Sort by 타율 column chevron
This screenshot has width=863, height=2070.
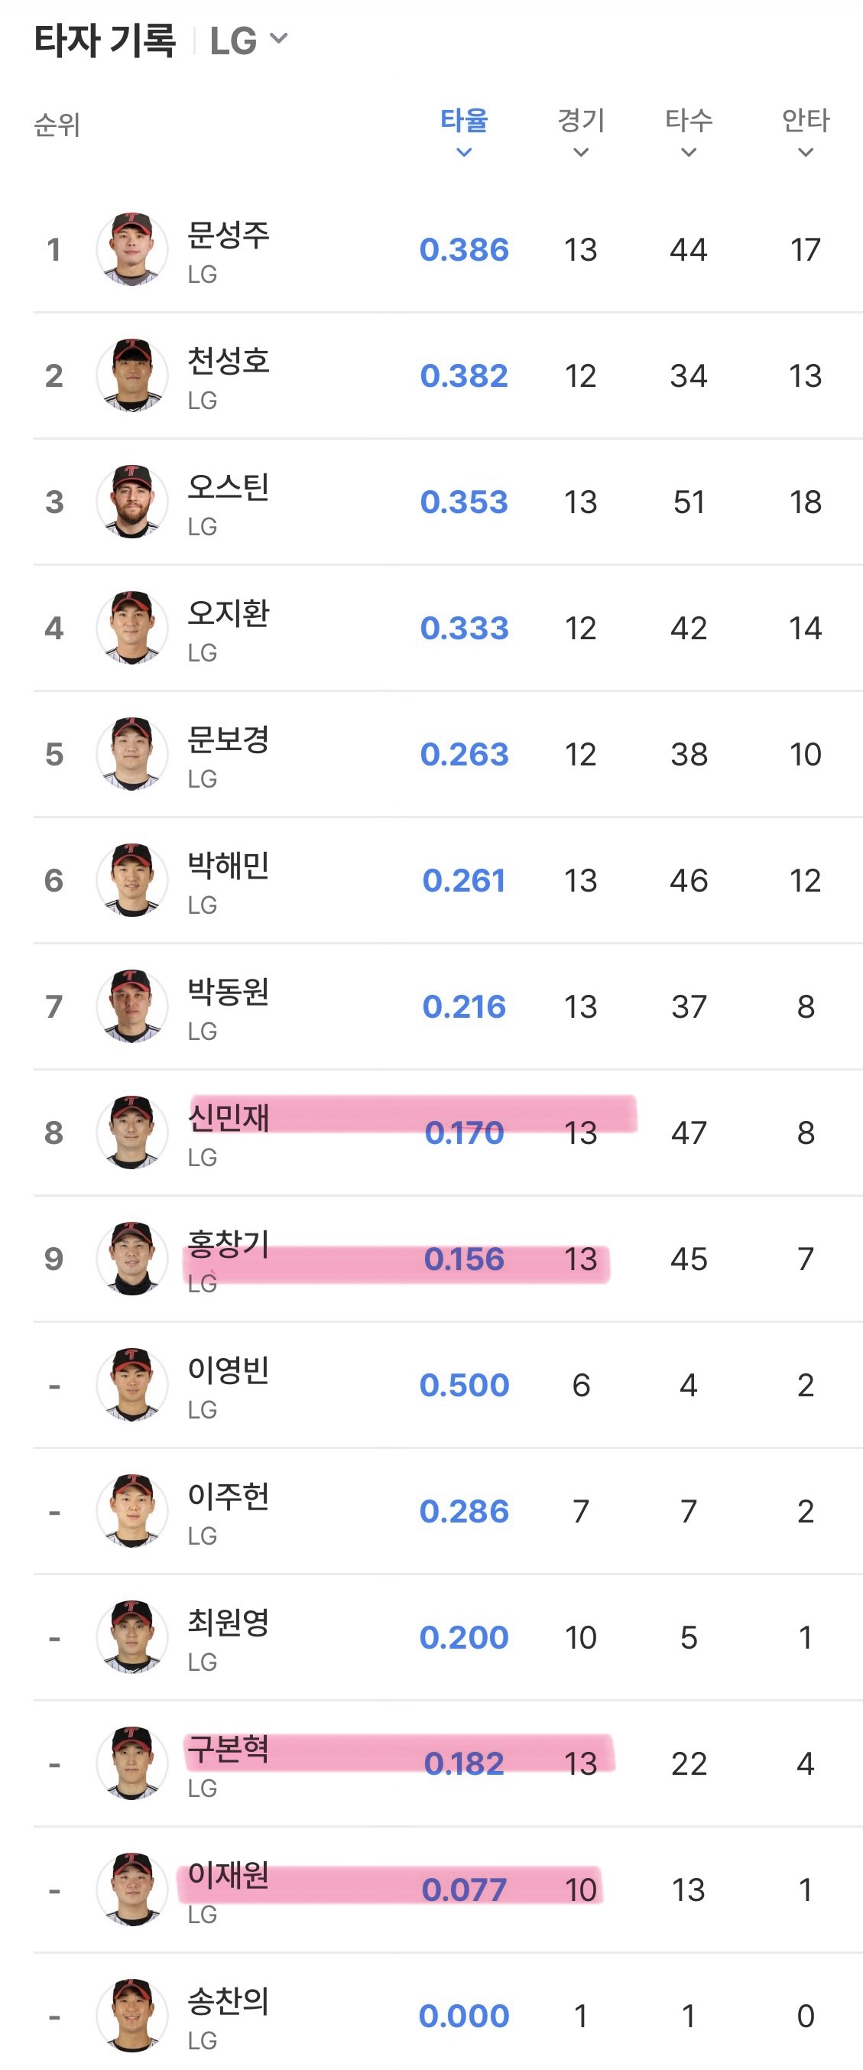464,152
